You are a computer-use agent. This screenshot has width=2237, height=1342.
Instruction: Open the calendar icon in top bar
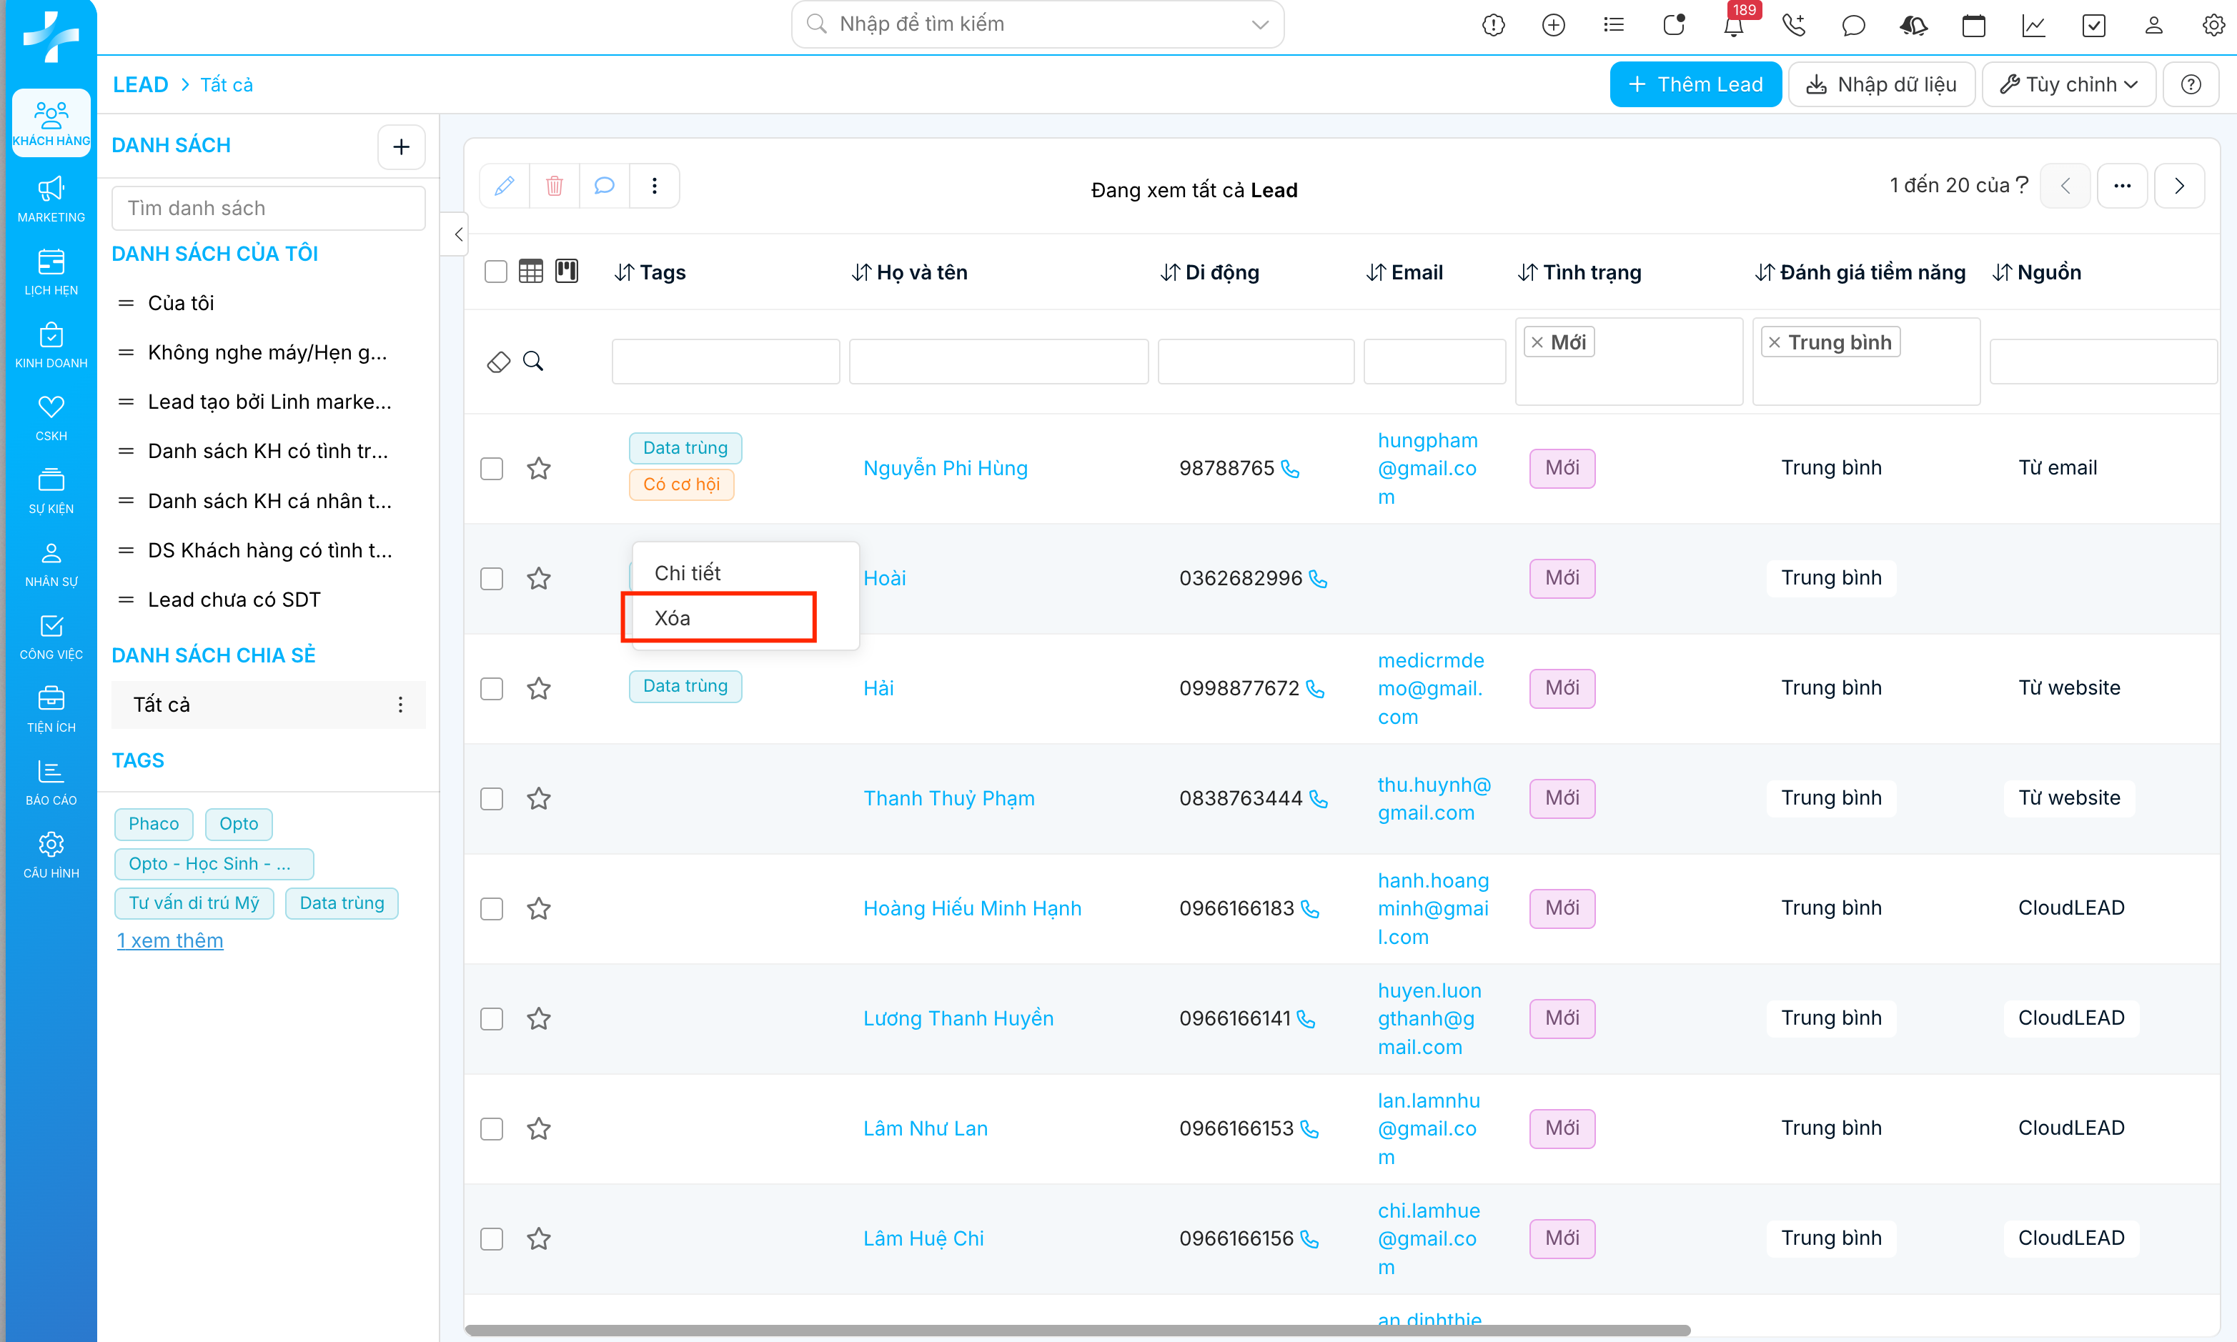pos(1973,25)
